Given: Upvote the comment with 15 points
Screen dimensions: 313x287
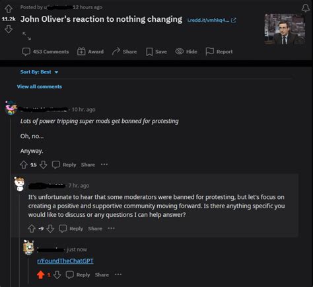Looking at the screenshot, I should coord(24,165).
